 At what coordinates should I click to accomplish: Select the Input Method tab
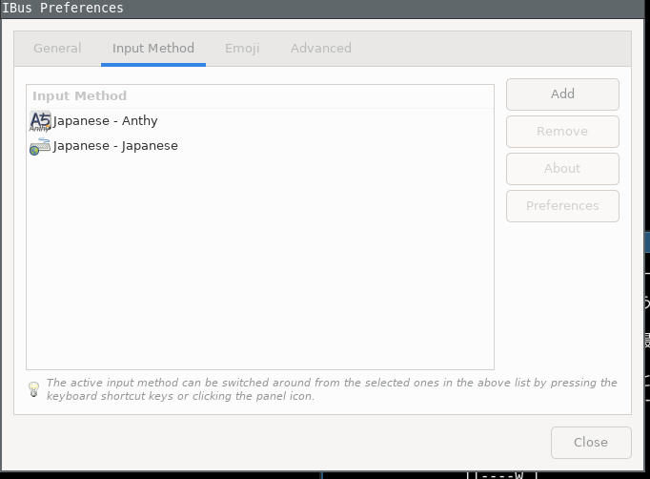[x=153, y=48]
